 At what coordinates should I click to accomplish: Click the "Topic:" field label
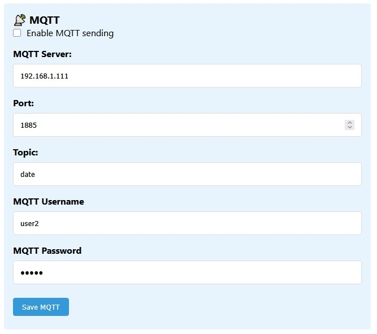[25, 153]
